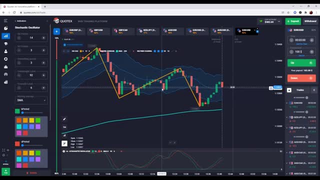Screen dimensions: 320x180
Task: Open kPeriod green color box
Action: [x=17, y=111]
